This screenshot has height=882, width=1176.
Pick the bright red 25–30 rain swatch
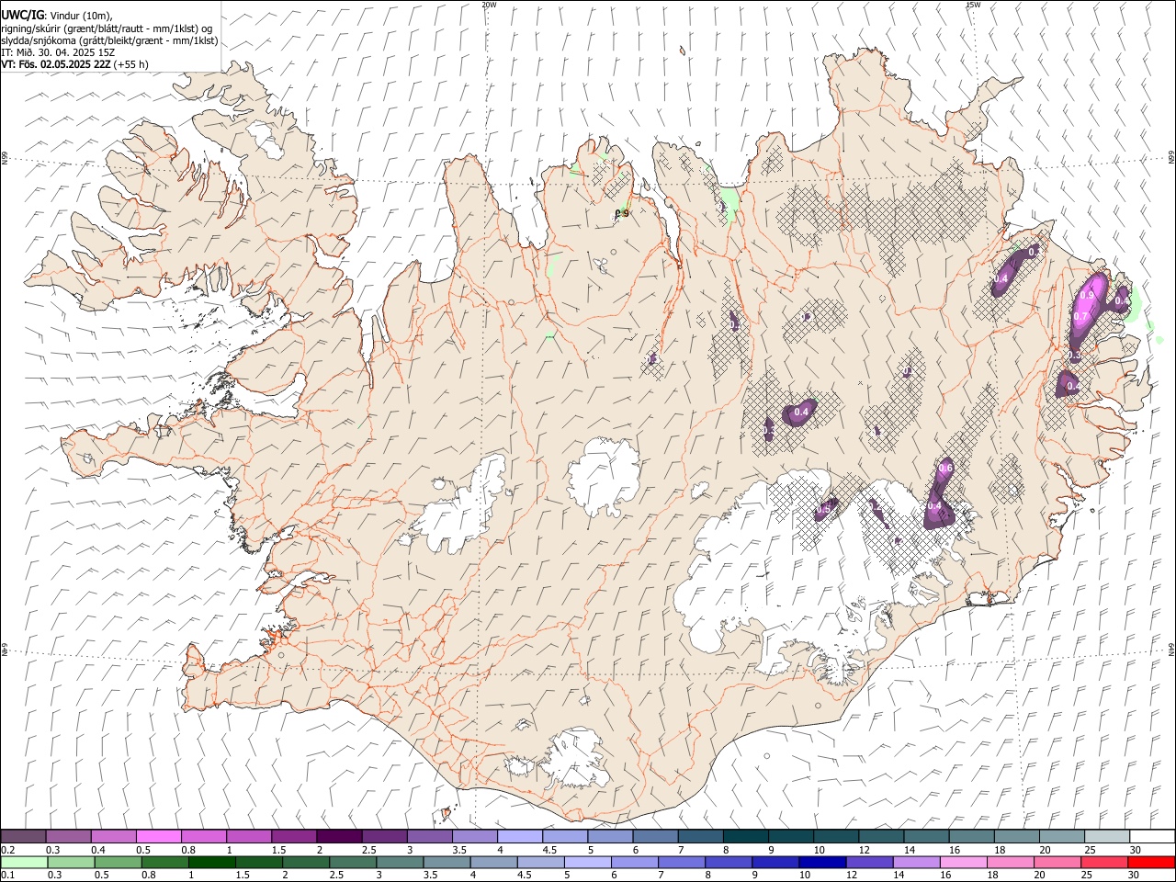(x=1151, y=863)
